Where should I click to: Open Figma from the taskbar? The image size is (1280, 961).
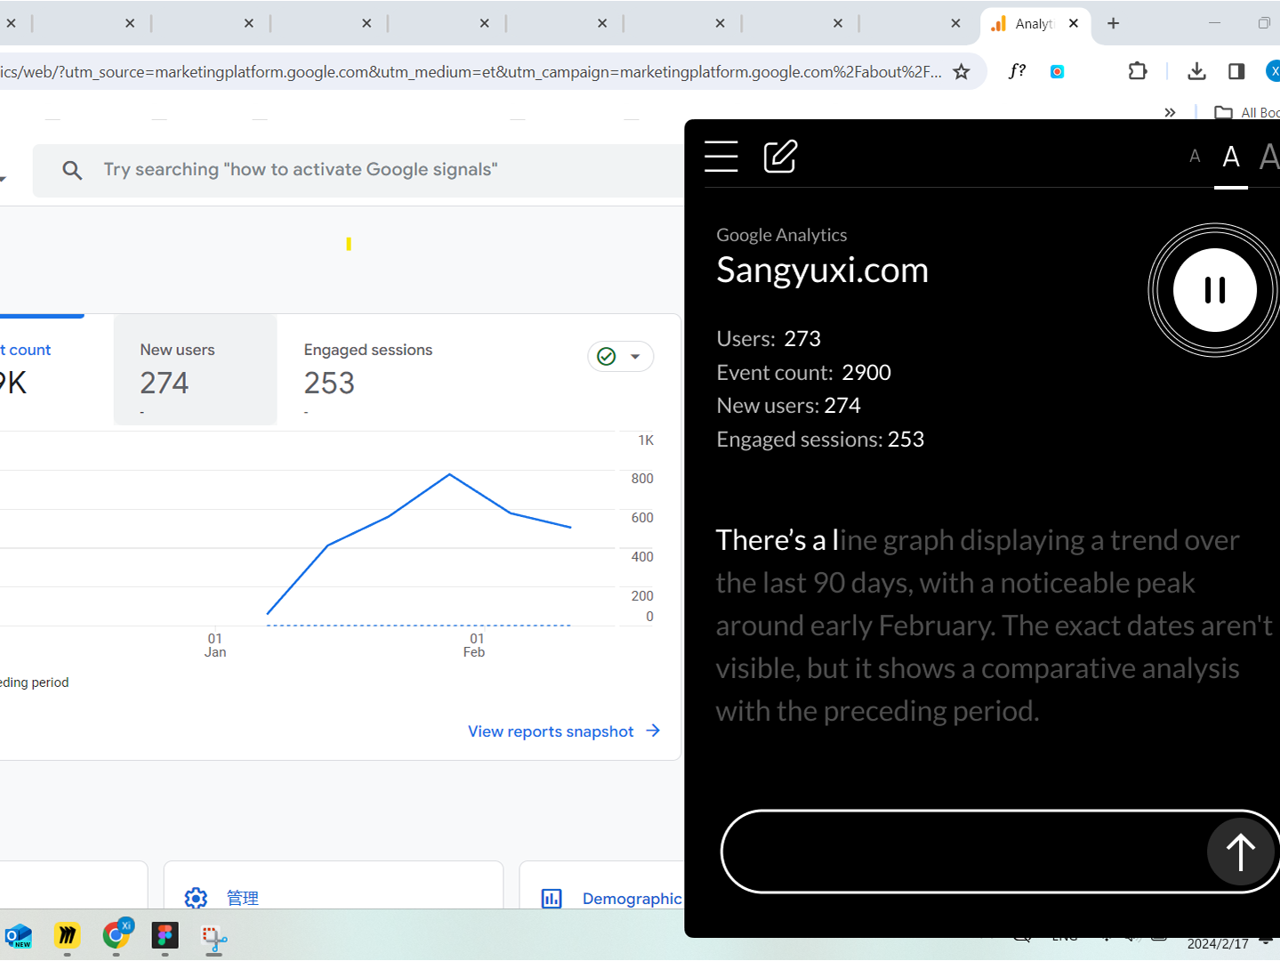165,936
